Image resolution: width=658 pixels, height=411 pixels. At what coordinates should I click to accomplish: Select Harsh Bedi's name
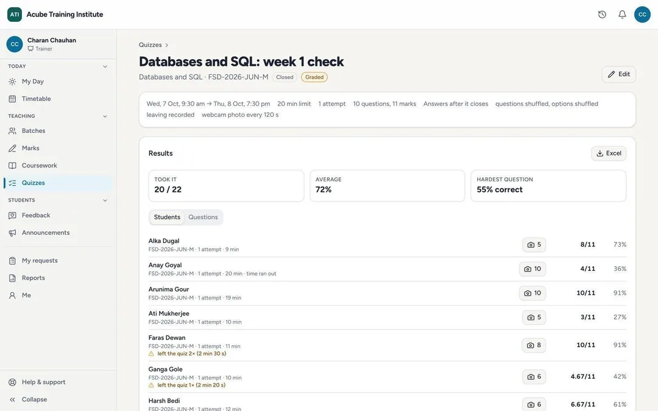pyautogui.click(x=164, y=401)
